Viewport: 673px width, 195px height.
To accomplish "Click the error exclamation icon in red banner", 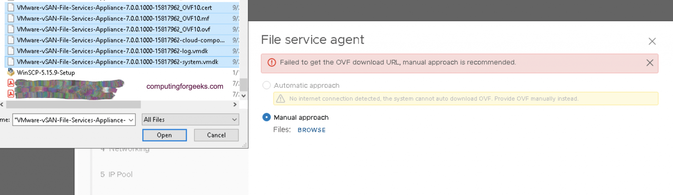I will point(272,62).
